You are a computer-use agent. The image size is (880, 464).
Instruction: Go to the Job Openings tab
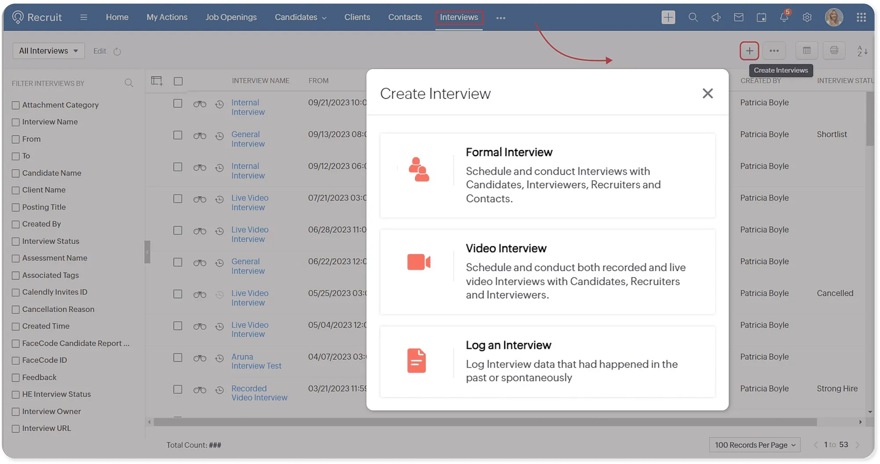click(x=231, y=18)
